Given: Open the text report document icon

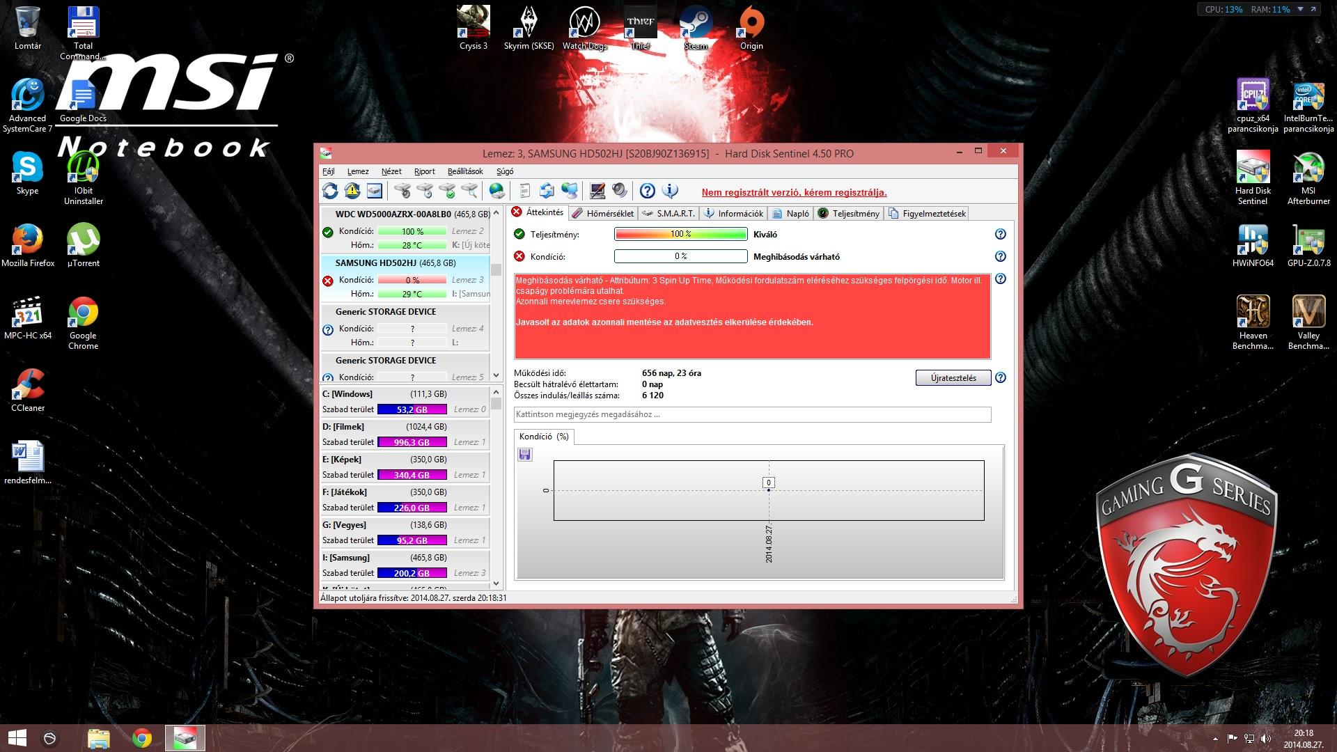Looking at the screenshot, I should (525, 191).
